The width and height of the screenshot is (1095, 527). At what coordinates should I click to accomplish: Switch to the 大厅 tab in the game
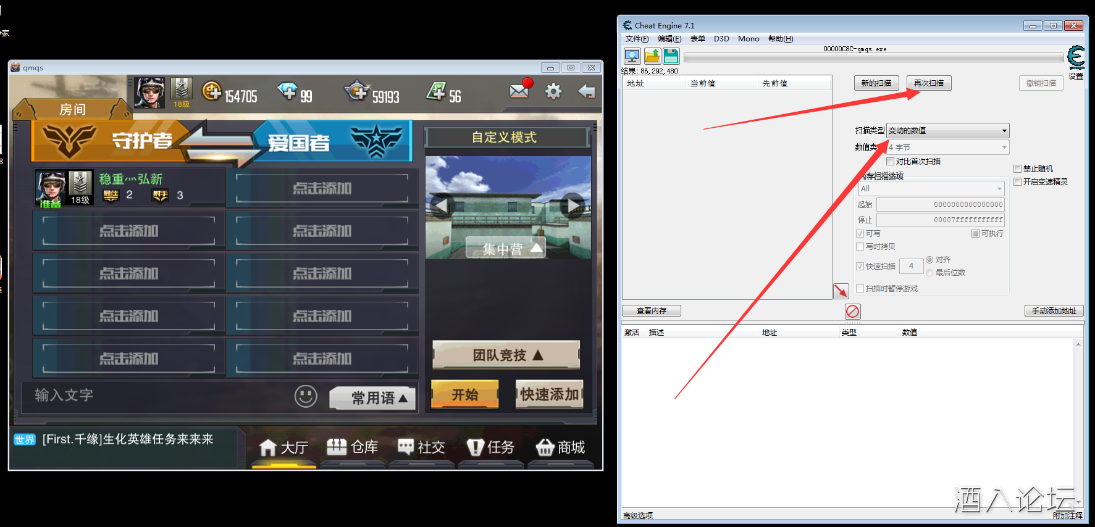click(x=284, y=447)
